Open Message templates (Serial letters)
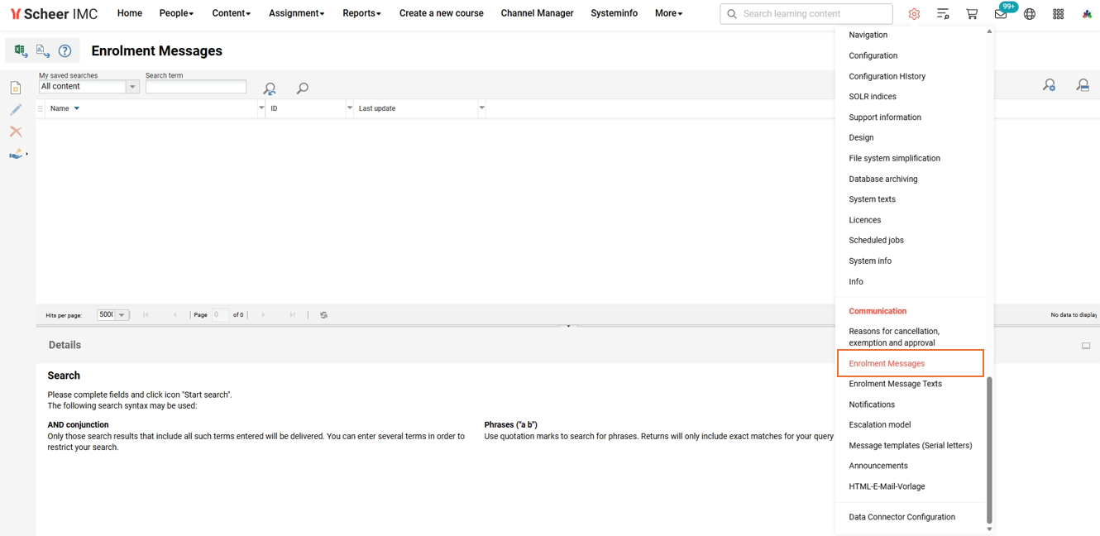 point(911,445)
